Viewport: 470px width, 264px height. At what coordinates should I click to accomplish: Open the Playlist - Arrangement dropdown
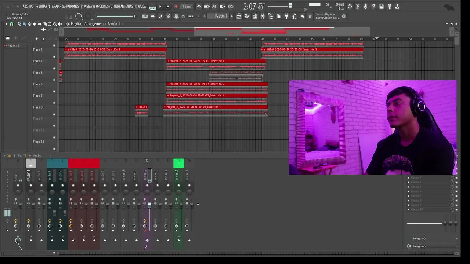(87, 24)
